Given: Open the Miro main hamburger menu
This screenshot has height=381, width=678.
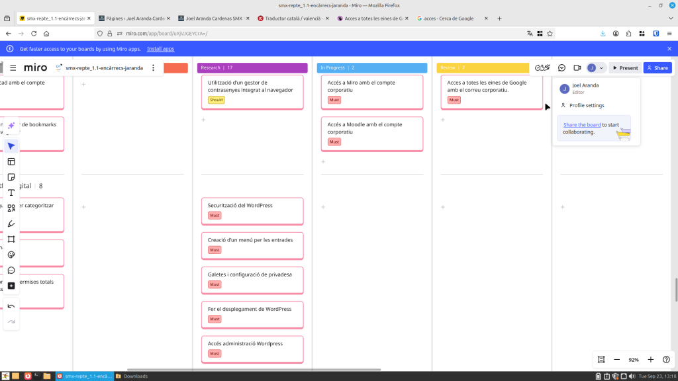Looking at the screenshot, I should pyautogui.click(x=13, y=67).
